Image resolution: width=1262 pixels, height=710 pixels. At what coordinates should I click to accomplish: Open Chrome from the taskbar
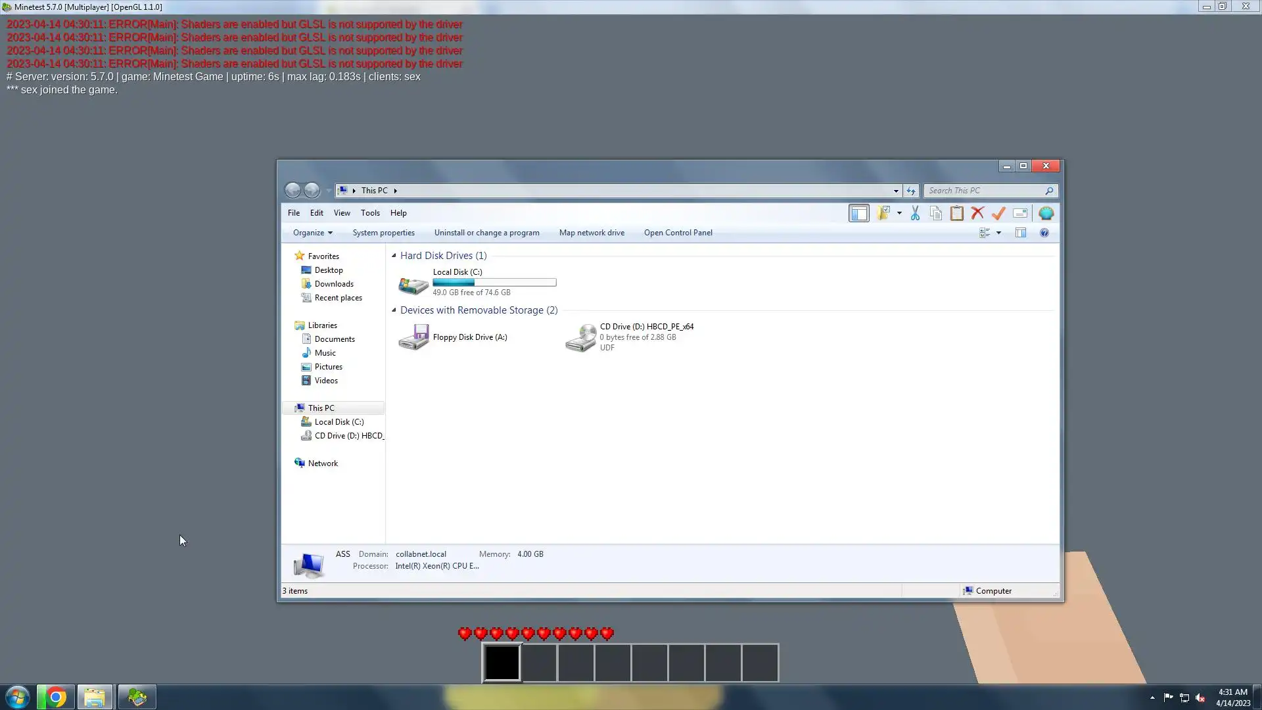click(x=56, y=697)
